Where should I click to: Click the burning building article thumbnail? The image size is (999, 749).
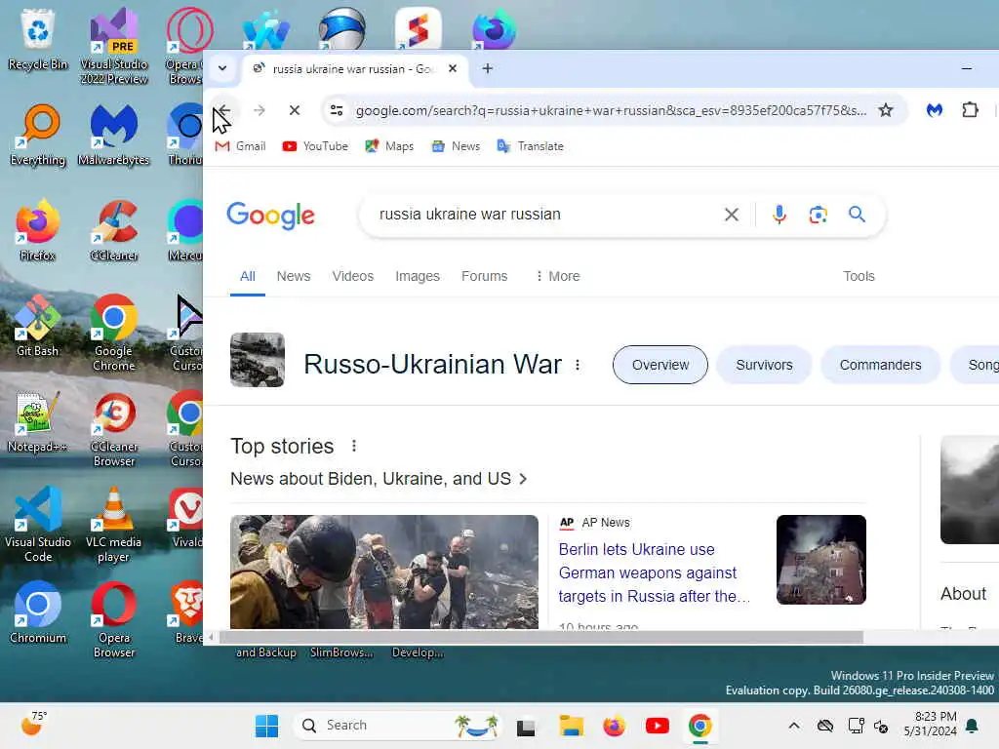pos(820,559)
